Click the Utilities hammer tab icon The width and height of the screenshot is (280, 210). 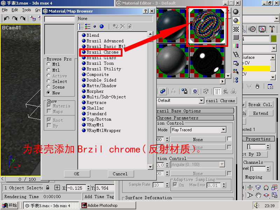click(272, 29)
